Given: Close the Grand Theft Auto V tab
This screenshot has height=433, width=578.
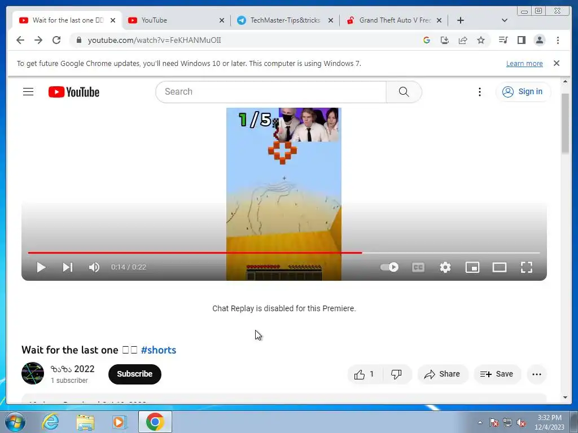Looking at the screenshot, I should coord(439,20).
